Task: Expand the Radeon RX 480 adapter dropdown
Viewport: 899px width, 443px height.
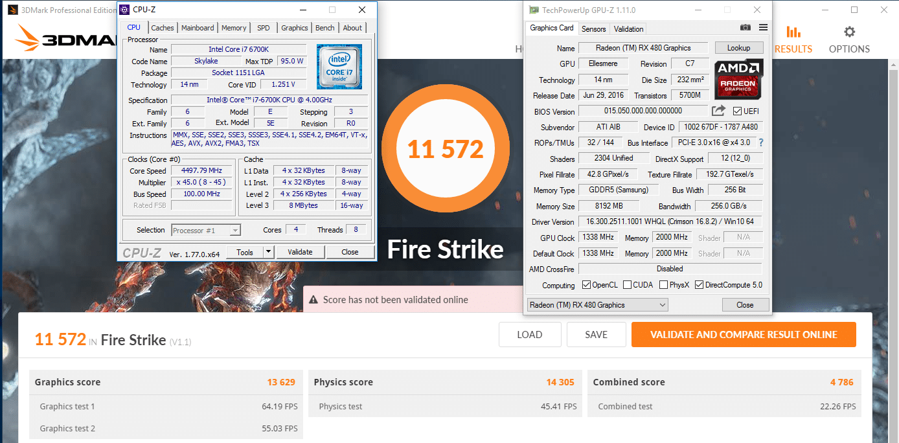Action: click(662, 305)
